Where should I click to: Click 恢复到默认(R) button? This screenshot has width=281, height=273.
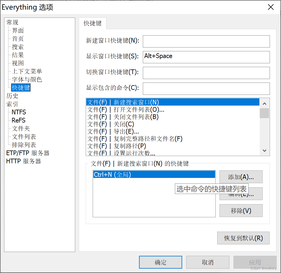click(243, 238)
